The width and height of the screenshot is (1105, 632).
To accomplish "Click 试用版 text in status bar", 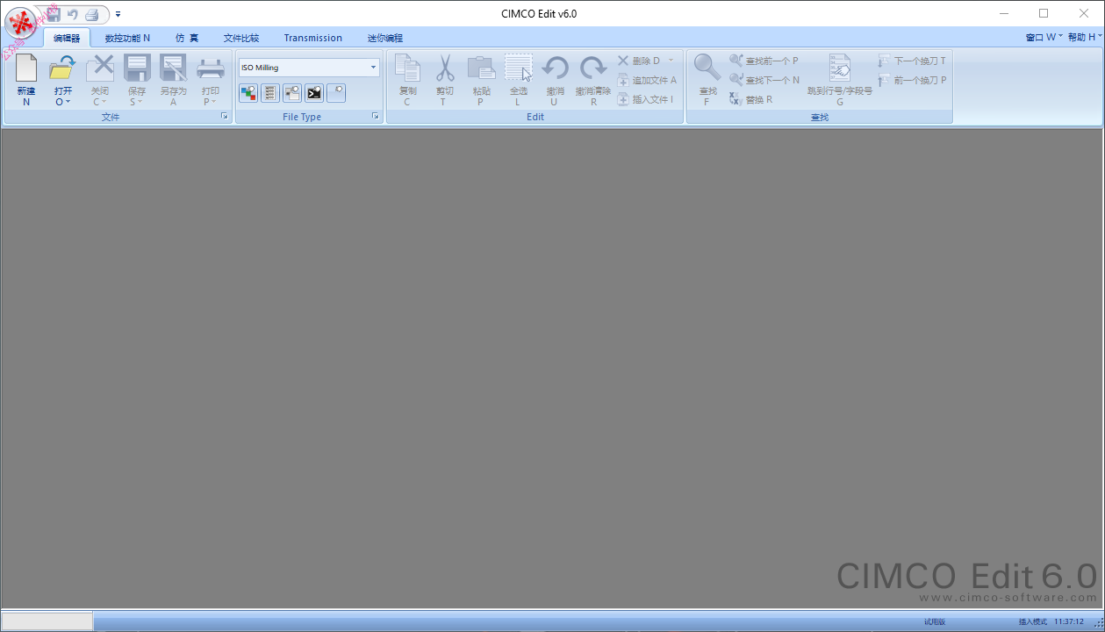I will pyautogui.click(x=935, y=621).
